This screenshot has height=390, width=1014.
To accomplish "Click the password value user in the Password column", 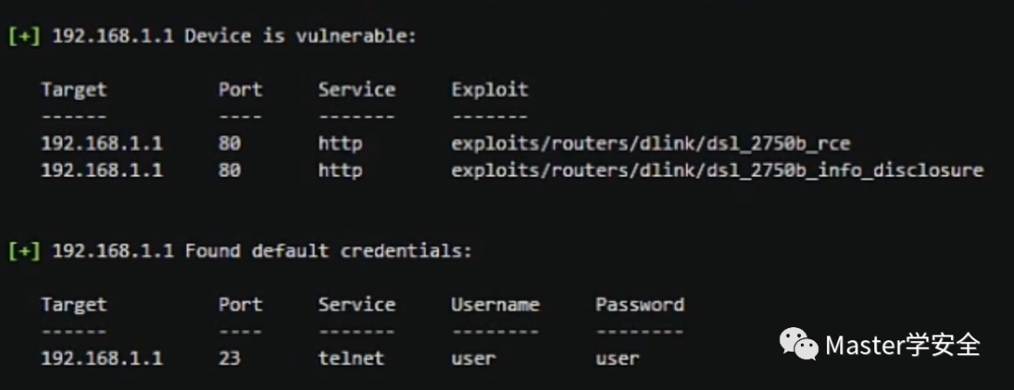I will pos(618,358).
